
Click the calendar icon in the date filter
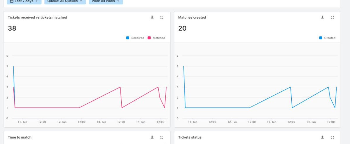point(12,1)
